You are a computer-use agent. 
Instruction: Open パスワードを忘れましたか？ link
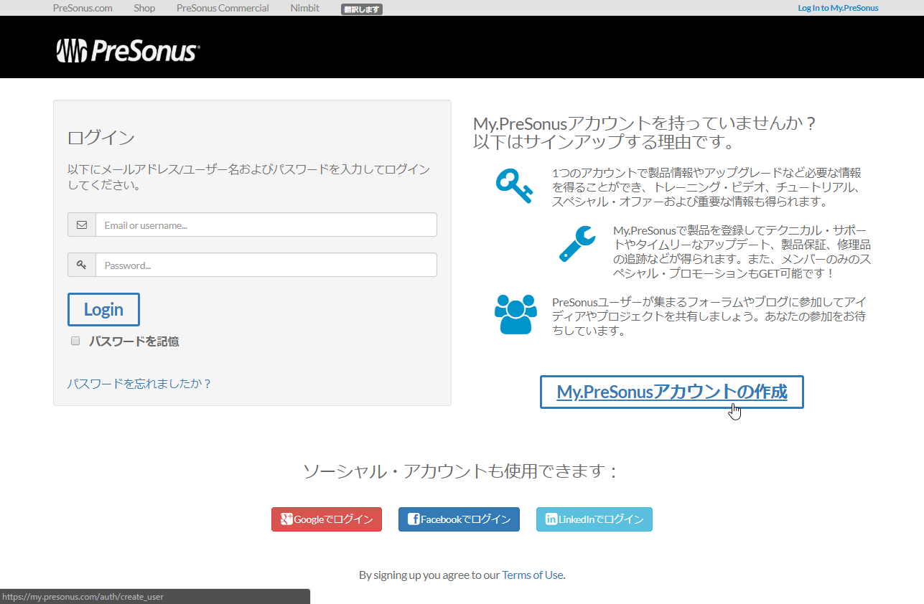point(139,383)
